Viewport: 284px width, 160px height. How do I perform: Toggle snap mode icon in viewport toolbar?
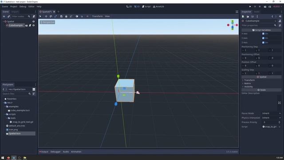(82, 16)
